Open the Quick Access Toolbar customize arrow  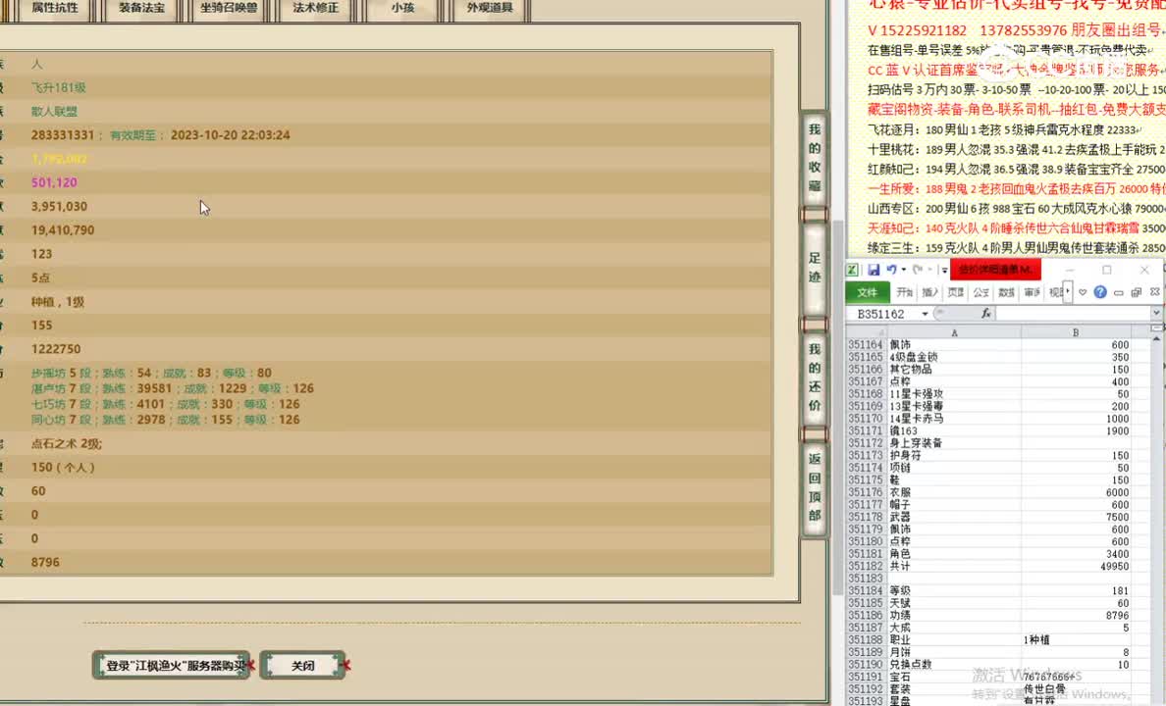[943, 270]
